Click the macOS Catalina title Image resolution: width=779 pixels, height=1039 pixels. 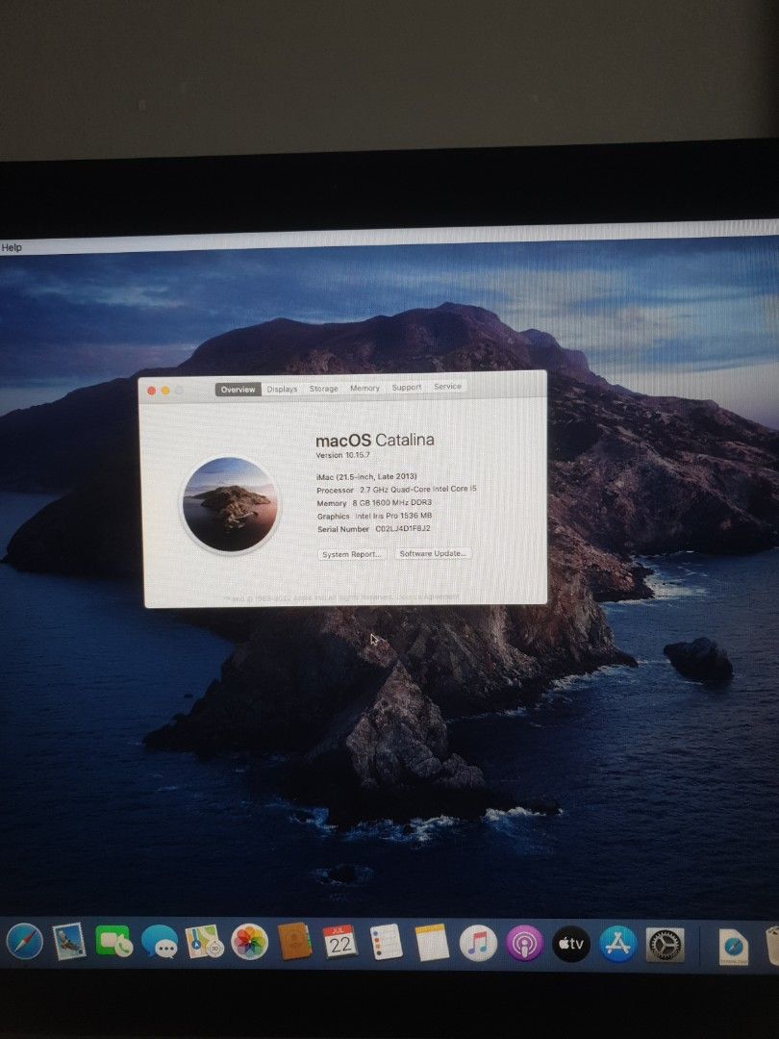coord(375,440)
